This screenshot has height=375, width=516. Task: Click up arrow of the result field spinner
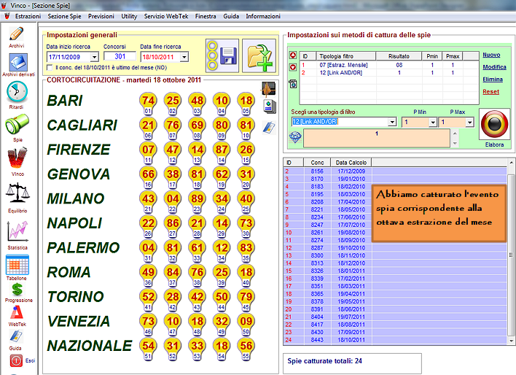point(455,134)
